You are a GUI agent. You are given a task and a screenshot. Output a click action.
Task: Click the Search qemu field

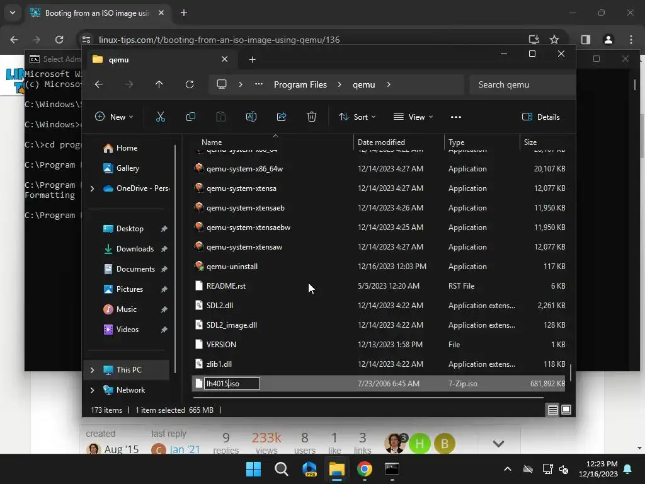click(x=522, y=84)
